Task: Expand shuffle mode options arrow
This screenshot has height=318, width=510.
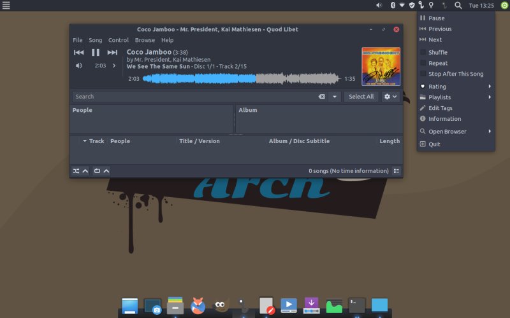Action: tap(85, 170)
